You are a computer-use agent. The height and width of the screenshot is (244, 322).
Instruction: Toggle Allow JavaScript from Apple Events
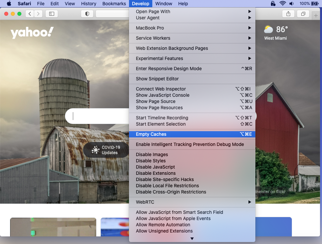coord(192,218)
